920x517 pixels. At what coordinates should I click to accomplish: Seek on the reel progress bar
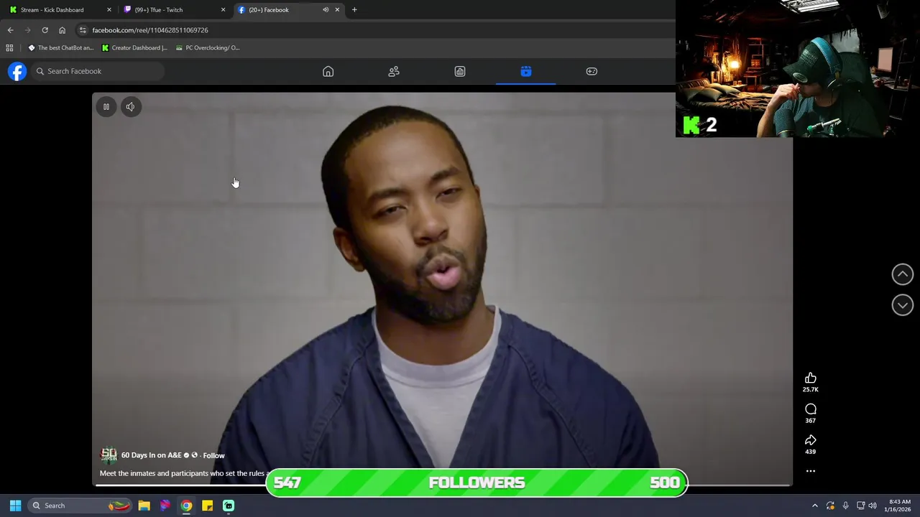442,485
